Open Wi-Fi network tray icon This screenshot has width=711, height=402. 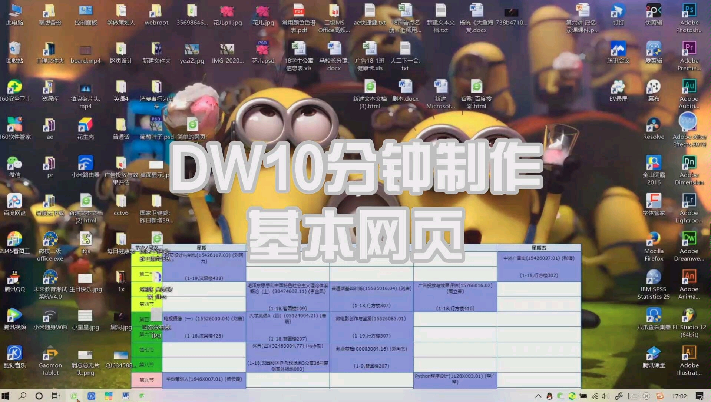[x=595, y=396]
